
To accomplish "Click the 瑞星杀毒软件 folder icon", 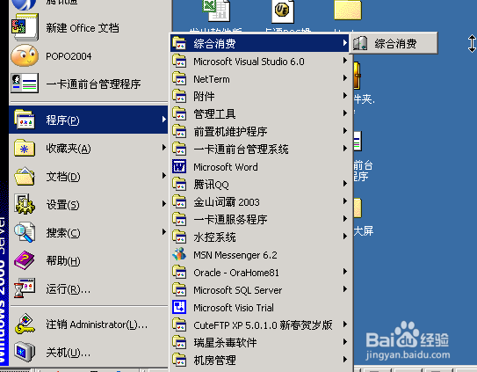I will pyautogui.click(x=179, y=342).
